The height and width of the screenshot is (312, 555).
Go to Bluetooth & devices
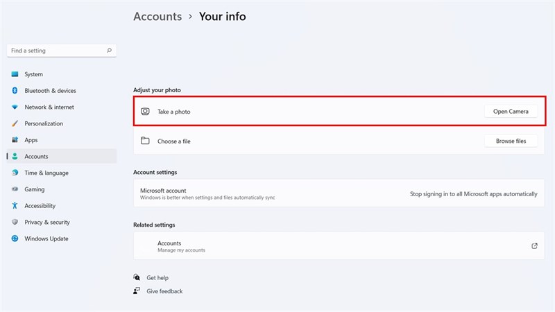[x=62, y=91]
